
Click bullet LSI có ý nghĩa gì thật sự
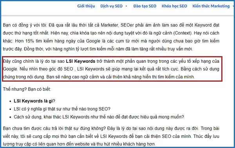(62, 109)
